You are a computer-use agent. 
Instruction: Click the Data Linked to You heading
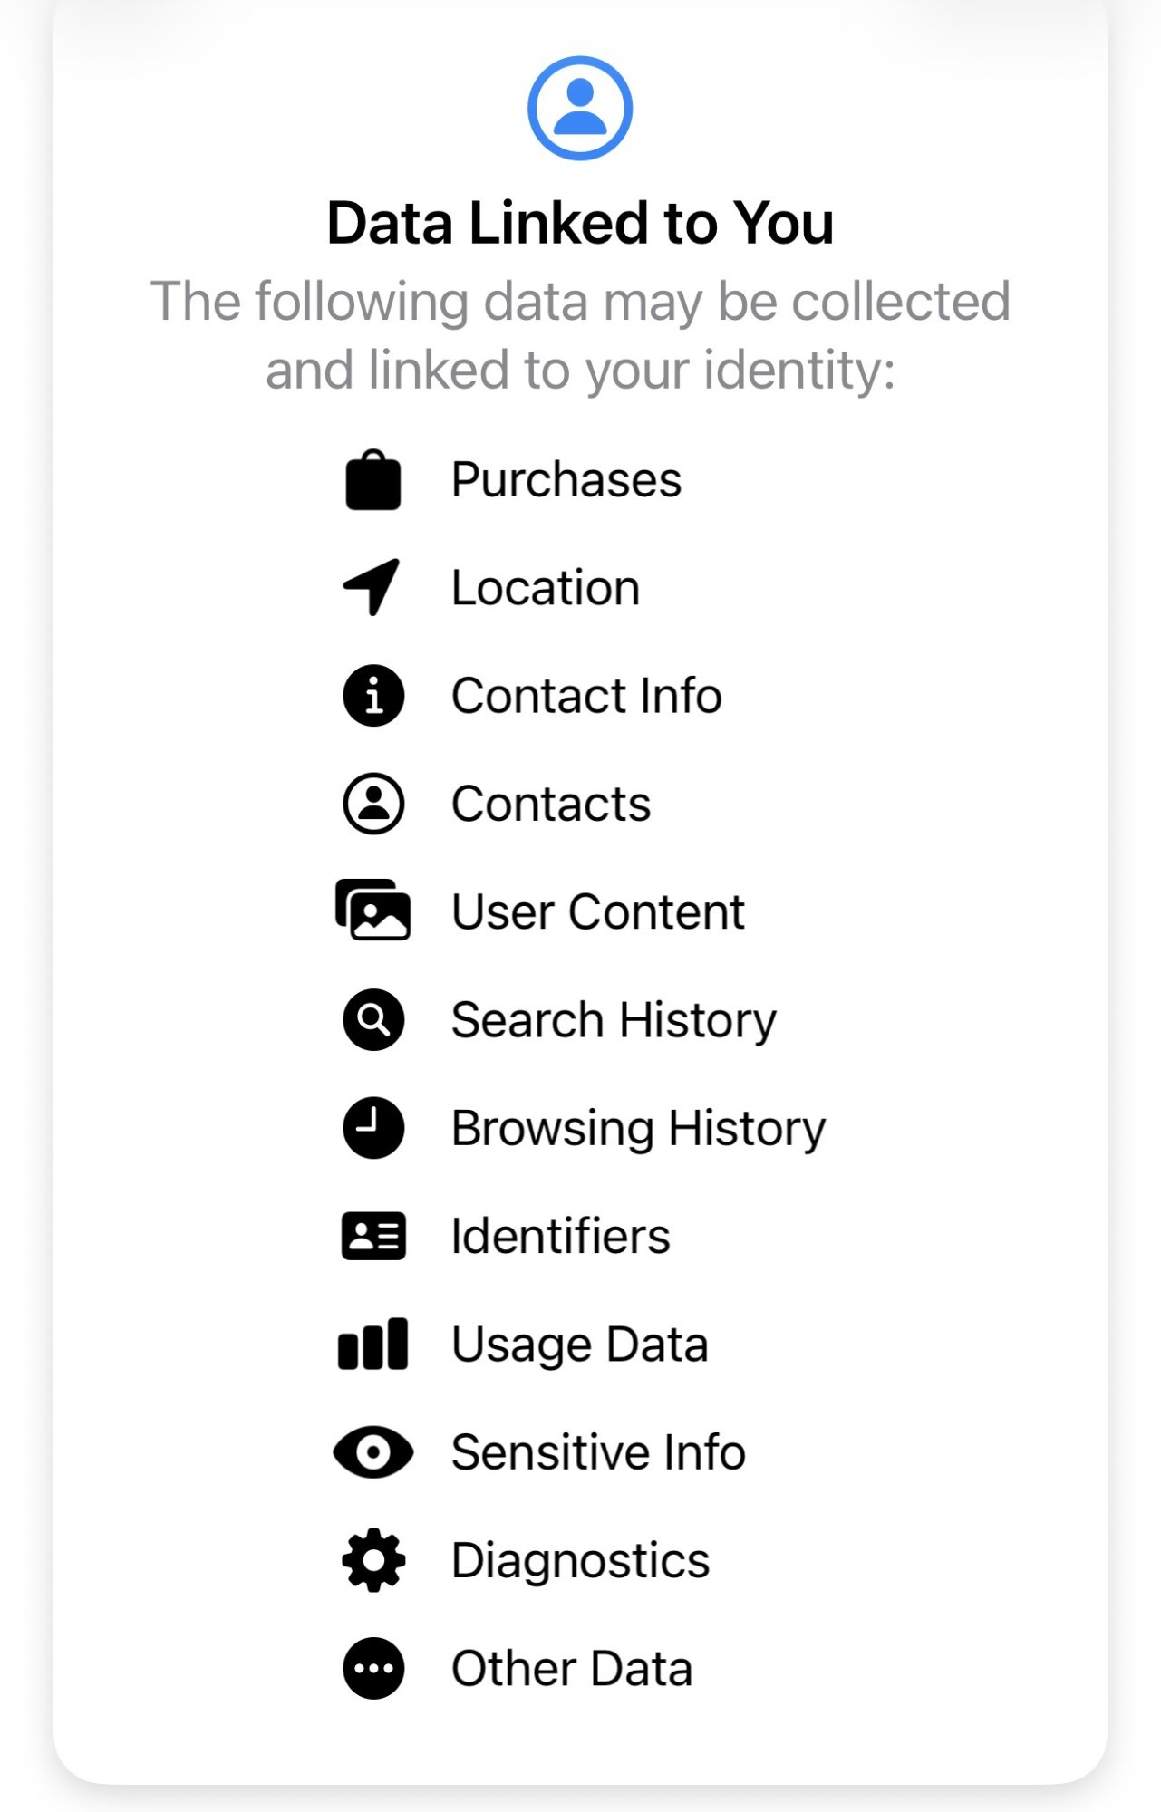(x=580, y=223)
